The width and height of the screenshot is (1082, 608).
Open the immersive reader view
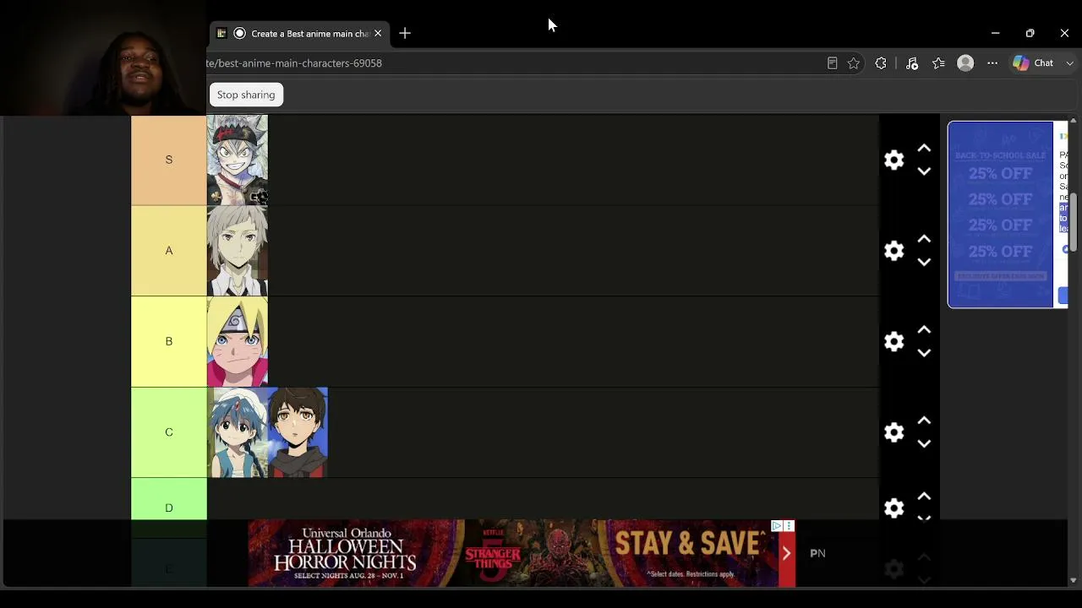(832, 63)
